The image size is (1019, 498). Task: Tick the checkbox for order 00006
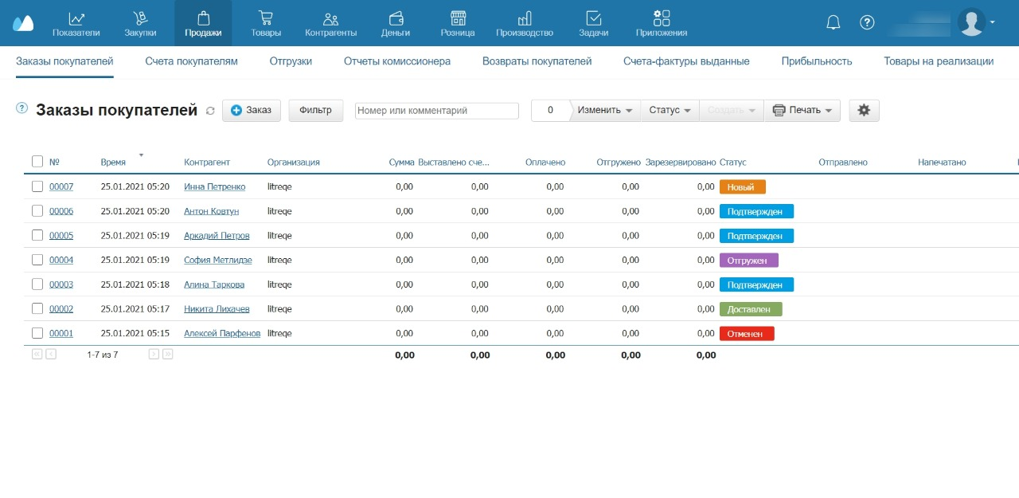(37, 211)
